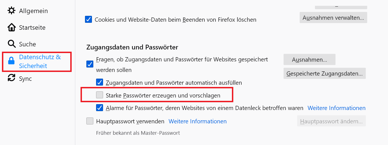Screen dimensions: 388x145
Task: Click the Hauptpasswort ändern... button
Action: coord(331,121)
